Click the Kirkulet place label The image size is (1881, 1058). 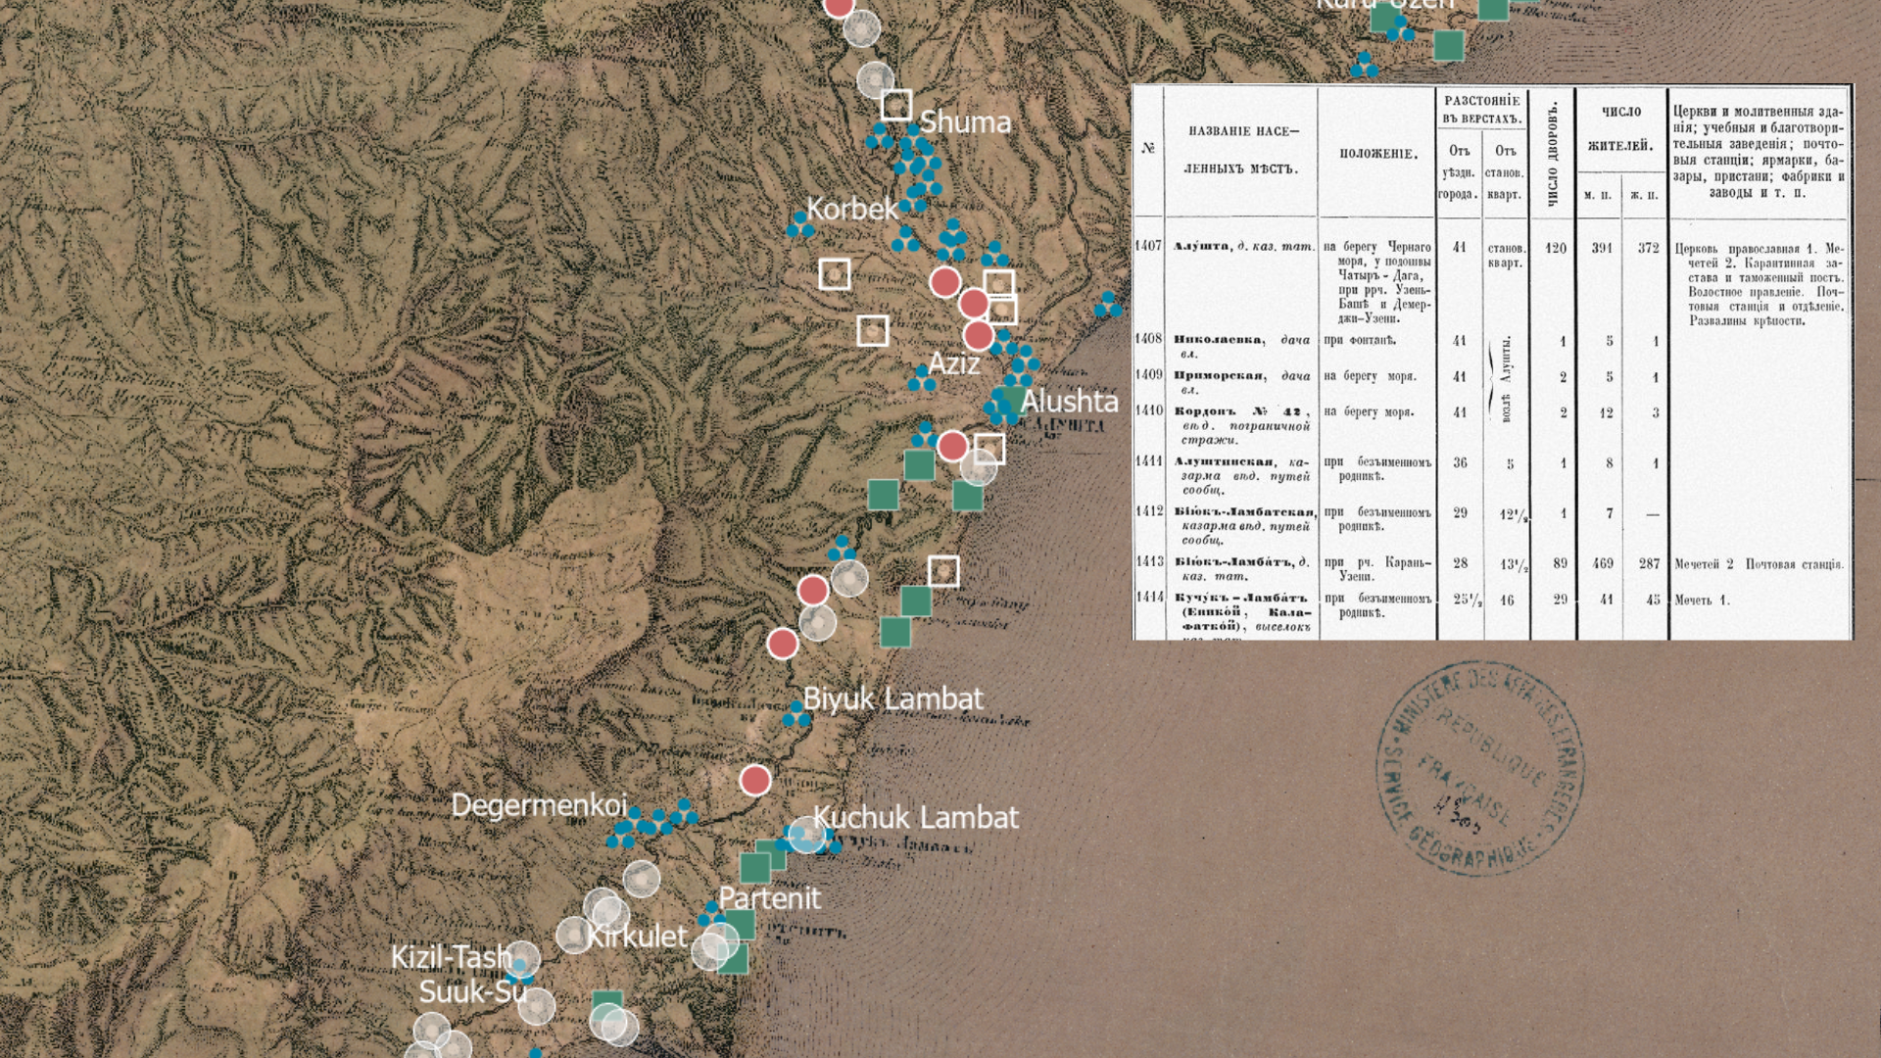click(637, 936)
